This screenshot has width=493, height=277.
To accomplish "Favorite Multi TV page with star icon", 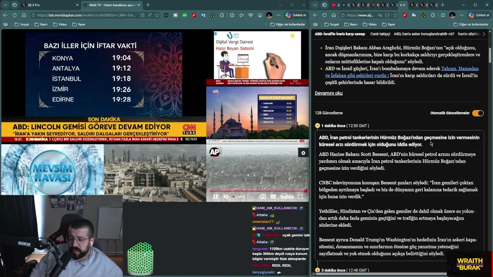I will (157, 15).
